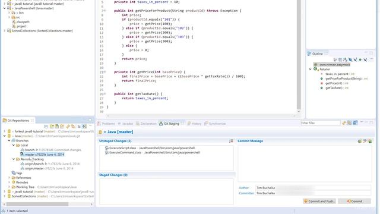The height and width of the screenshot is (214, 380).
Task: Expand the forked java8 tutorial repository
Action: 5,131
